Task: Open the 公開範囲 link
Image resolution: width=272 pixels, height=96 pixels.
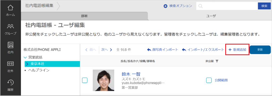Action: point(221,80)
